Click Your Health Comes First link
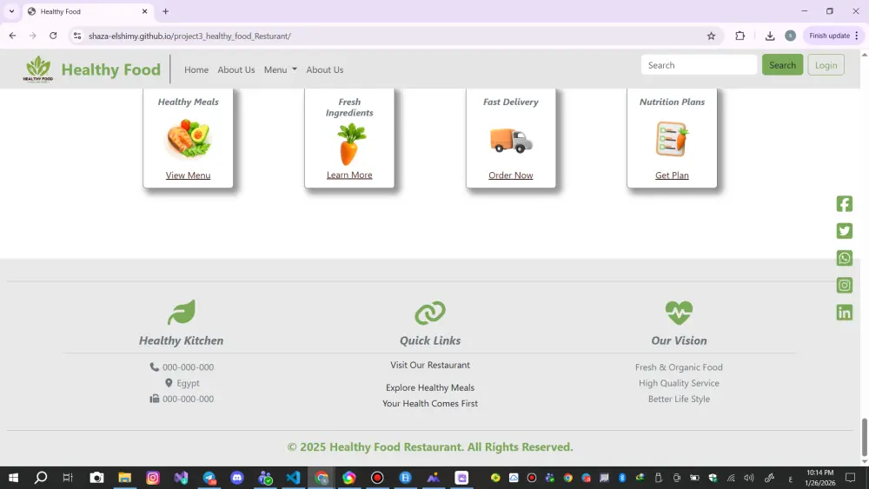The width and height of the screenshot is (869, 489). click(430, 403)
